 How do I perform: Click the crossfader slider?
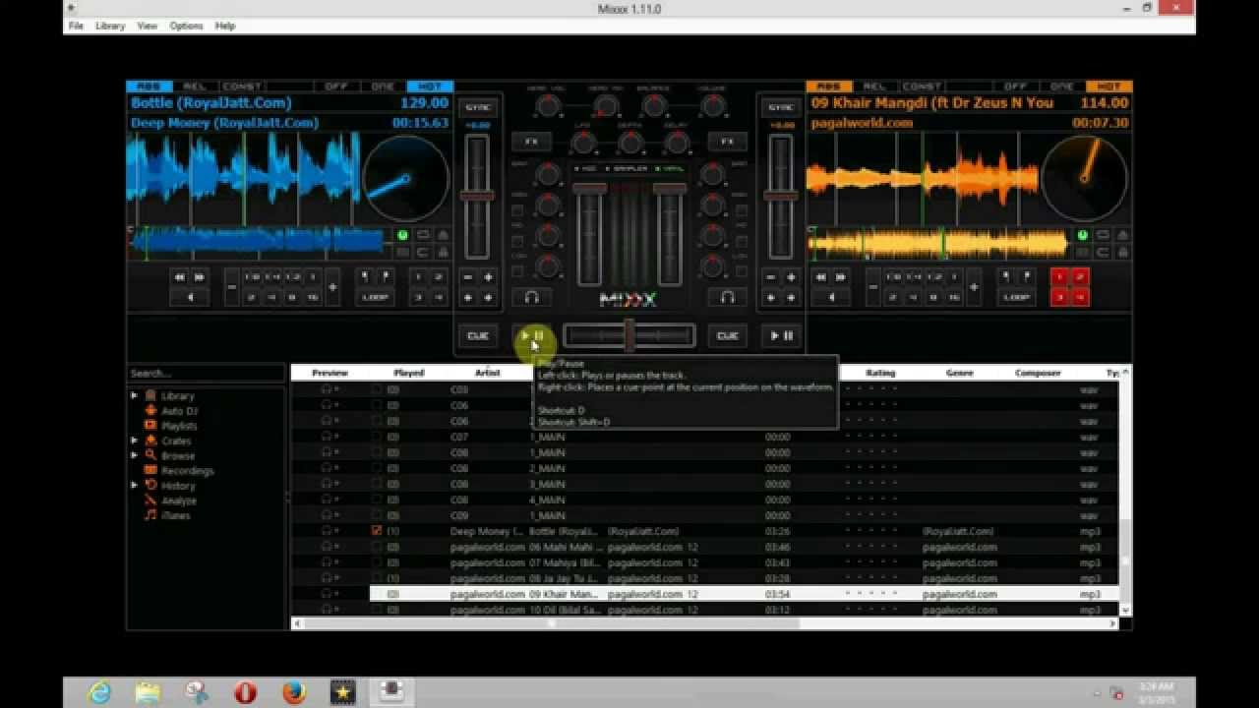coord(629,335)
